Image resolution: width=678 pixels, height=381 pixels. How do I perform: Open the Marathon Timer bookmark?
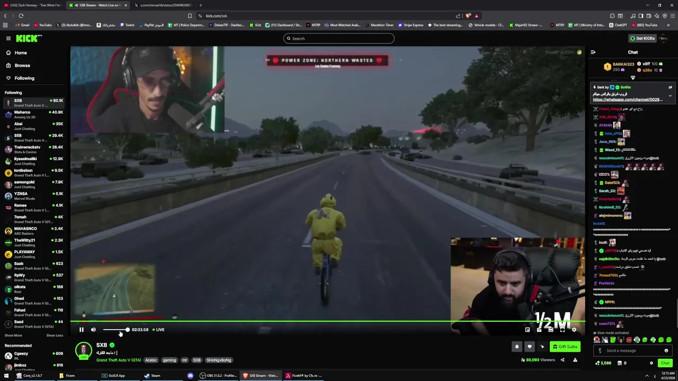tap(379, 25)
